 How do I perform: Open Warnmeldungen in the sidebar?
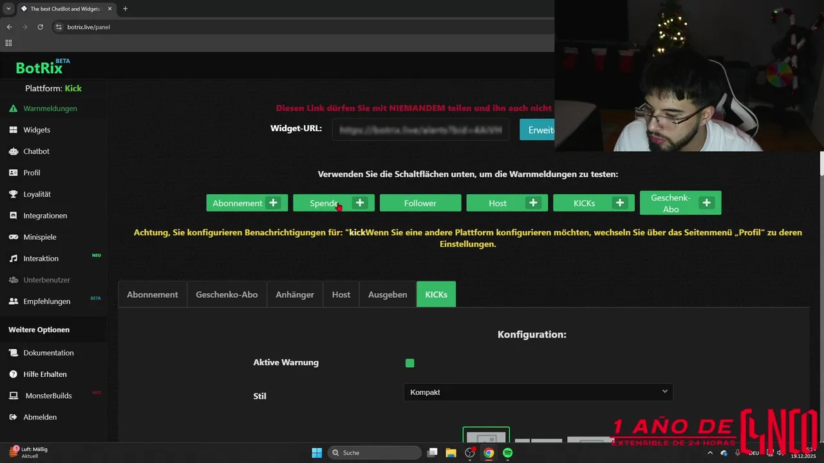tap(50, 108)
